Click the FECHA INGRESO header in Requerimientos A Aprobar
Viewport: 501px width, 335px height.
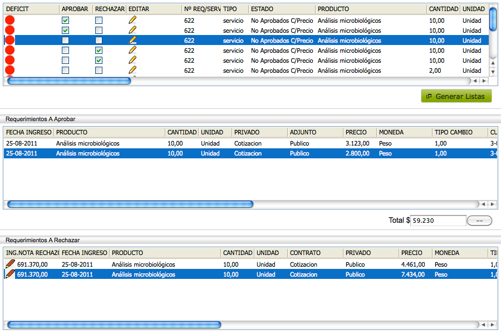pos(29,132)
